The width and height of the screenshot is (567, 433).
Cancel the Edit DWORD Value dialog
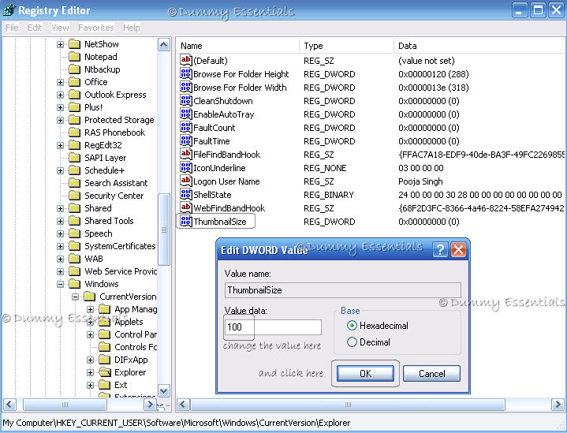432,373
